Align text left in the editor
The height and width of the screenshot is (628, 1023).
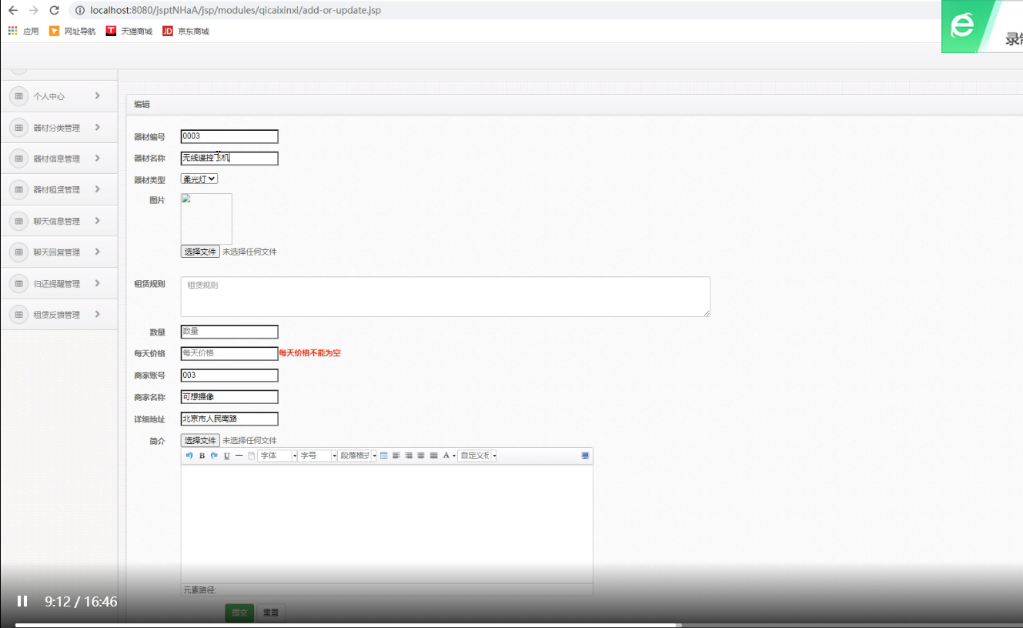click(x=396, y=456)
